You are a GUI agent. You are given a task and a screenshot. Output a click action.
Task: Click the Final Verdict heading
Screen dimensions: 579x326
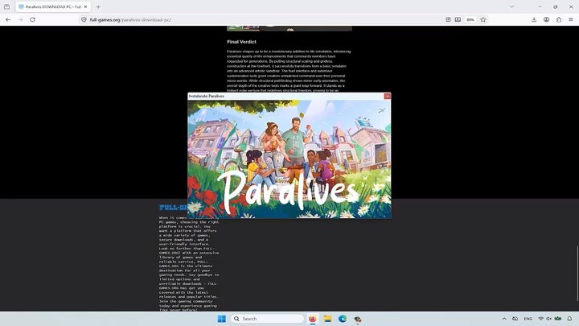click(241, 42)
